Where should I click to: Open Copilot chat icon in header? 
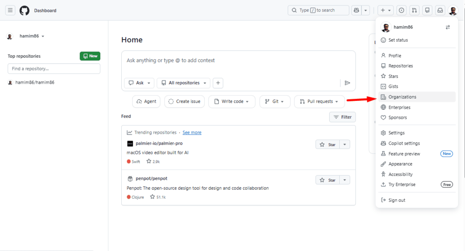point(356,10)
